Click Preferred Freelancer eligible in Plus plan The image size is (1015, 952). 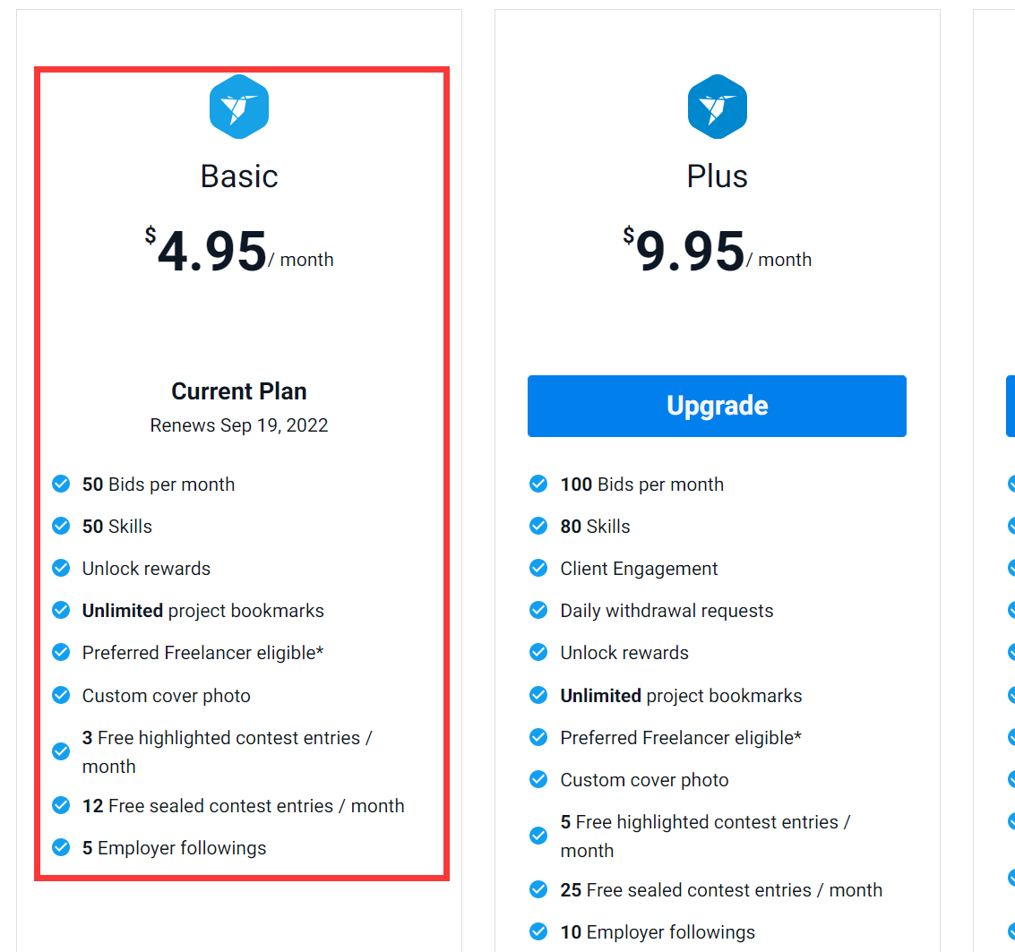click(681, 738)
